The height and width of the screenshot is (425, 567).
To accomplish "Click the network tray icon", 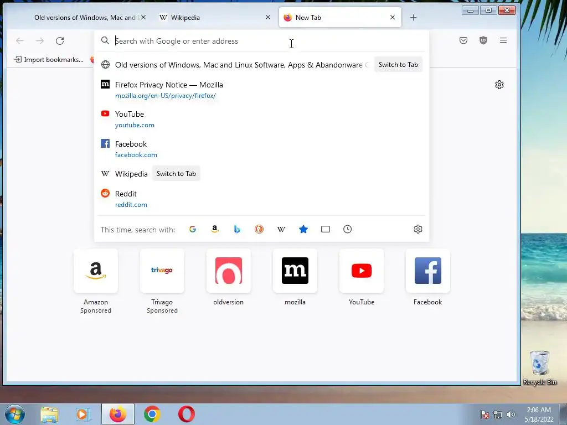I will (x=498, y=414).
